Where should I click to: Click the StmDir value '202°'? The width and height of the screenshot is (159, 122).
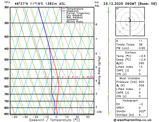[x=142, y=111]
